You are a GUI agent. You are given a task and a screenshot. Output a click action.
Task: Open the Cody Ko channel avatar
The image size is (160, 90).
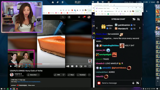point(12,75)
